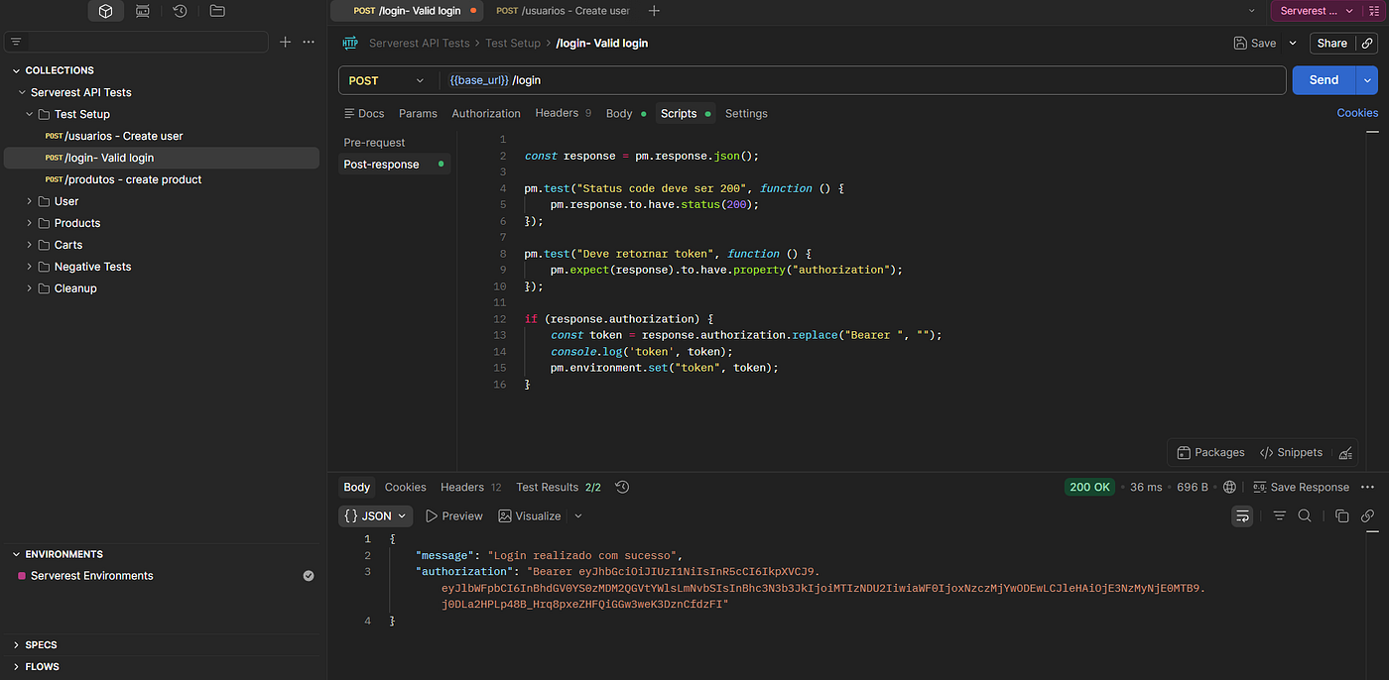Click the Save Response button
Image resolution: width=1389 pixels, height=680 pixels.
coord(1301,487)
